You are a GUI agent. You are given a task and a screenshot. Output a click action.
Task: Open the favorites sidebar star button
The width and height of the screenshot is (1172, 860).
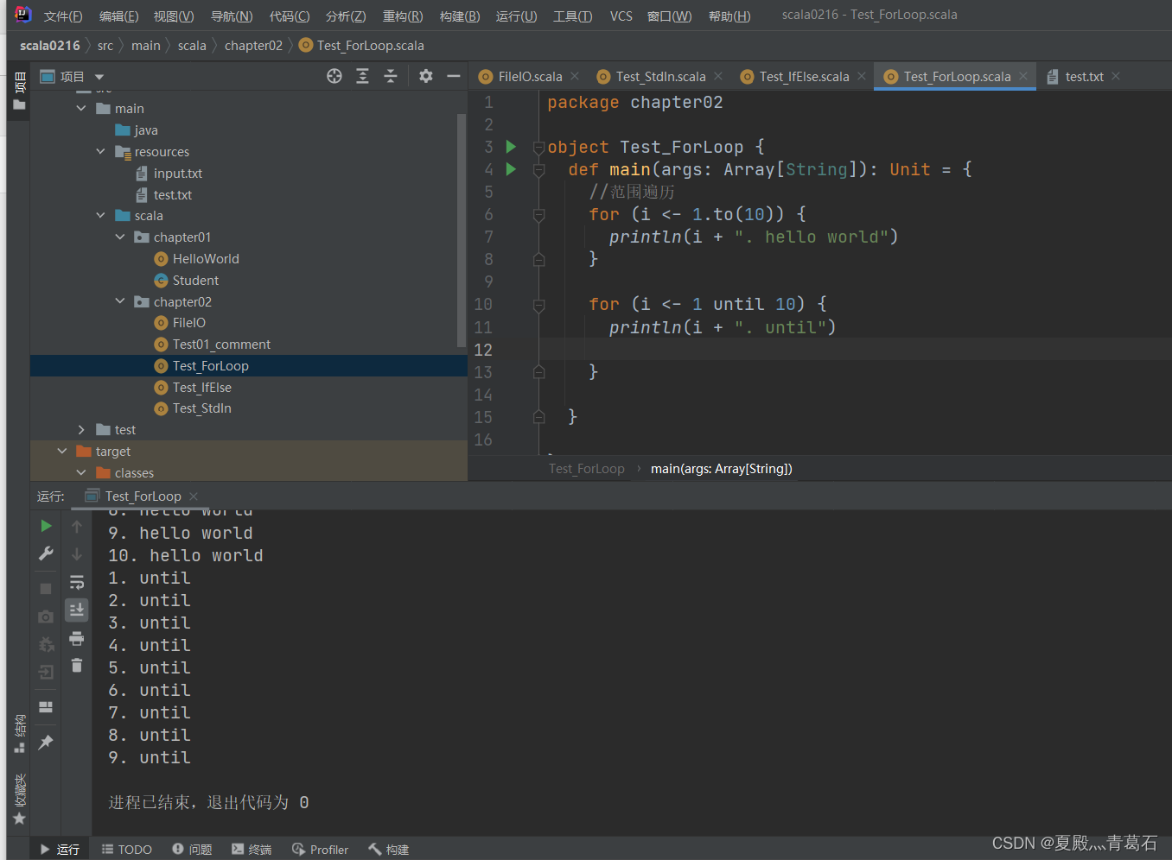[19, 800]
